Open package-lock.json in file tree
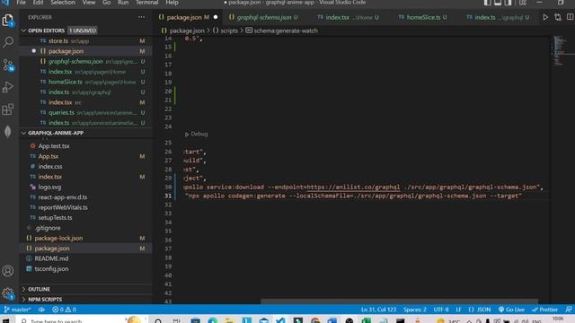 86,239
